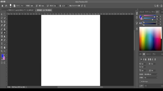Select the Spot Healing Brush tool
Screen dimensions: 163x91
pyautogui.click(x=5, y=25)
